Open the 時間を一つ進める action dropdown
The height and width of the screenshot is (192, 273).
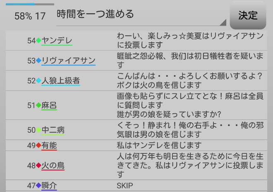(141, 15)
